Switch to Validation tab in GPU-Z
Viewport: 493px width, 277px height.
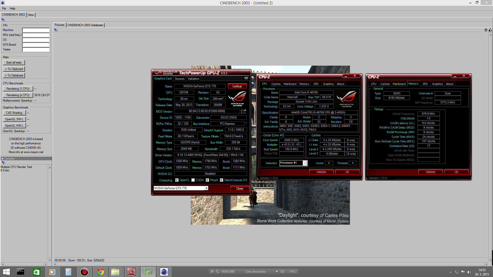[193, 79]
